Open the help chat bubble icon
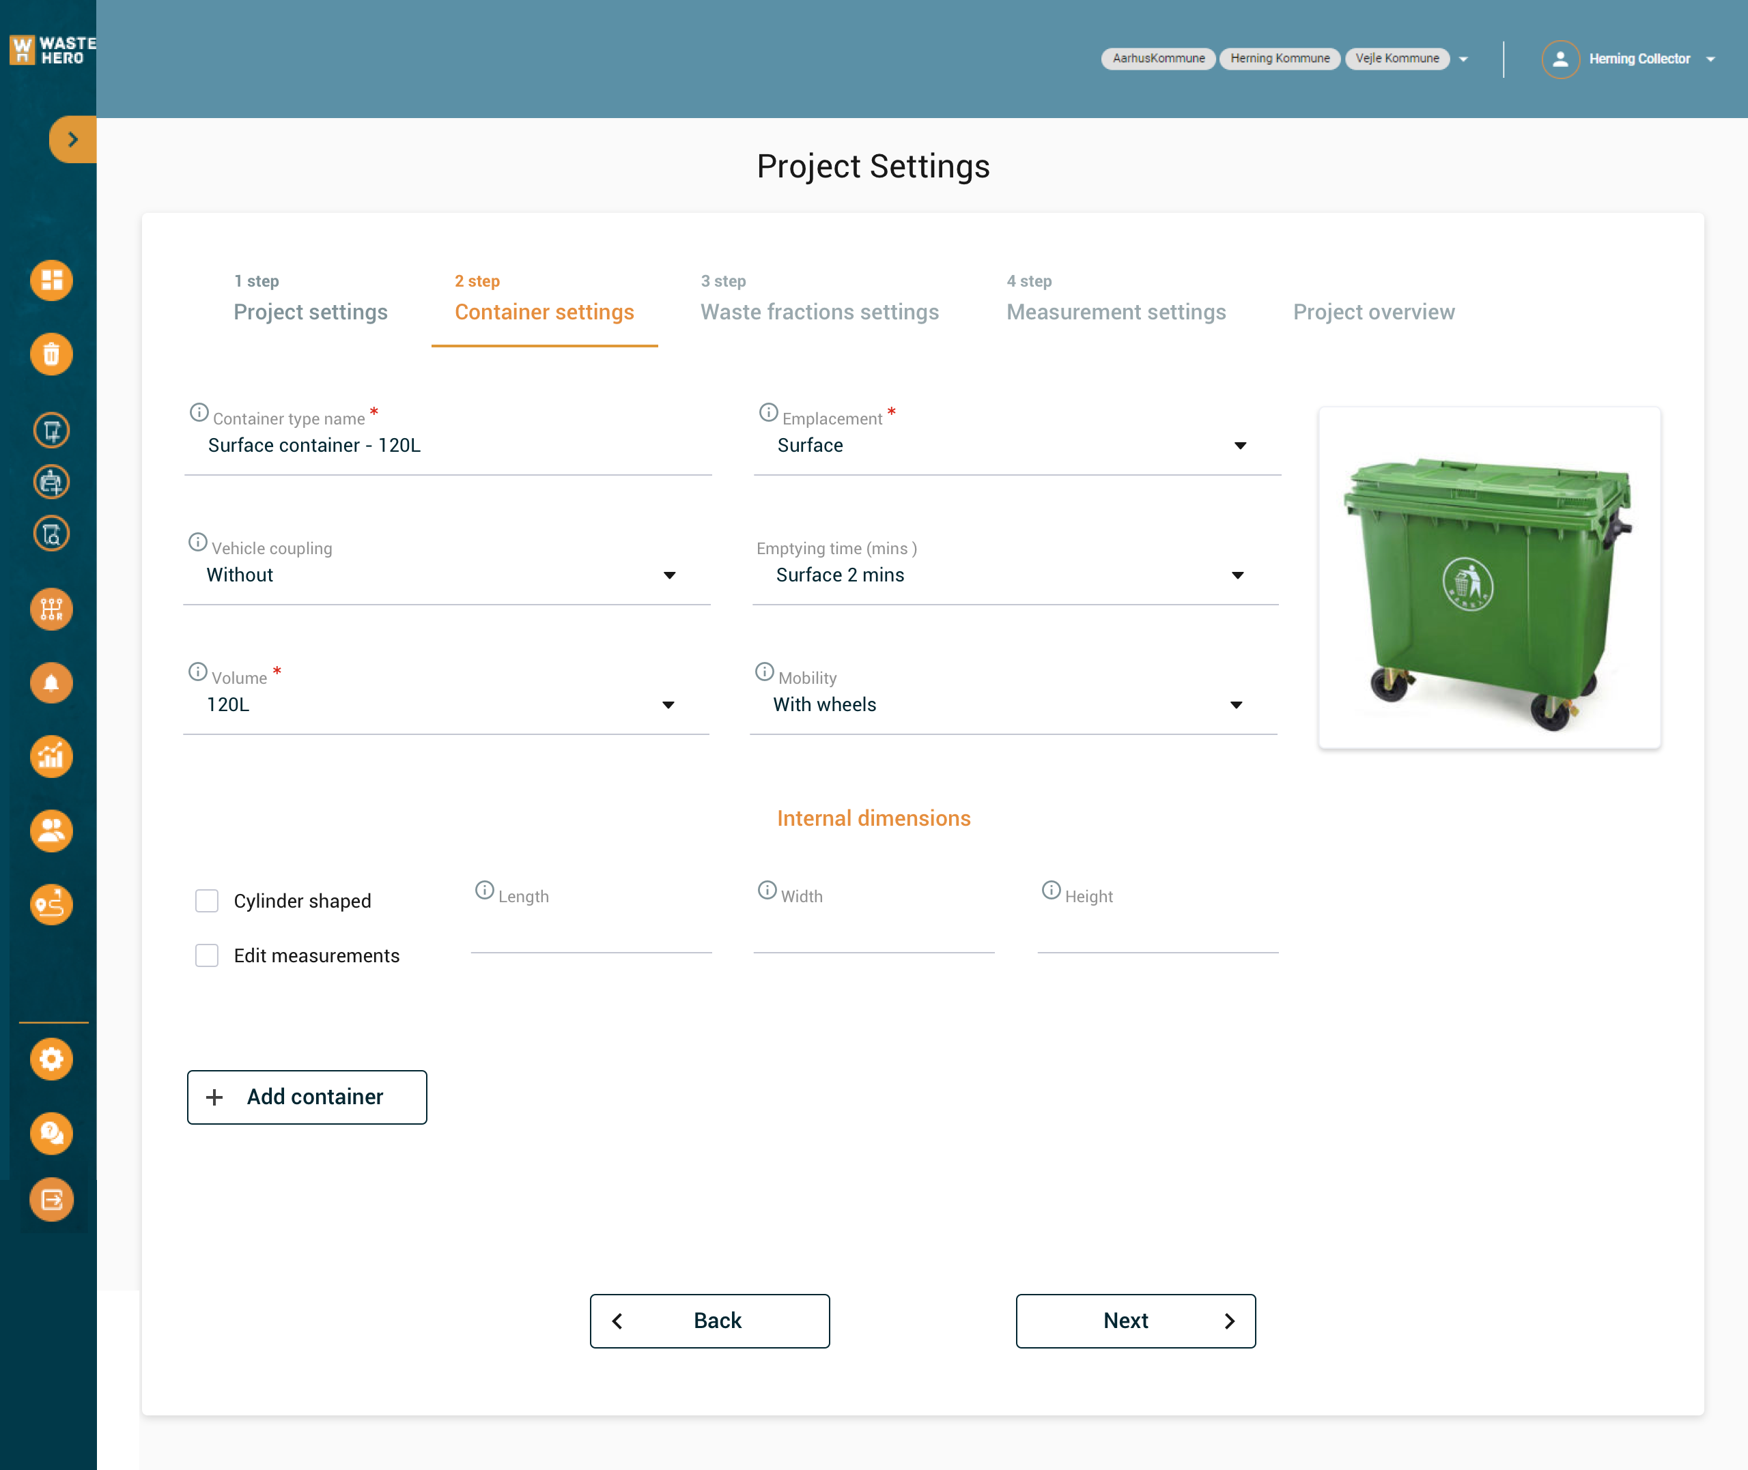The width and height of the screenshot is (1748, 1470). (x=51, y=1134)
